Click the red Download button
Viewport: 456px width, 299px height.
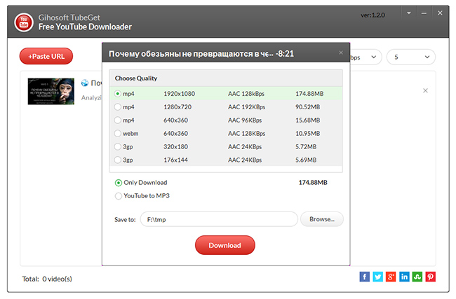224,245
